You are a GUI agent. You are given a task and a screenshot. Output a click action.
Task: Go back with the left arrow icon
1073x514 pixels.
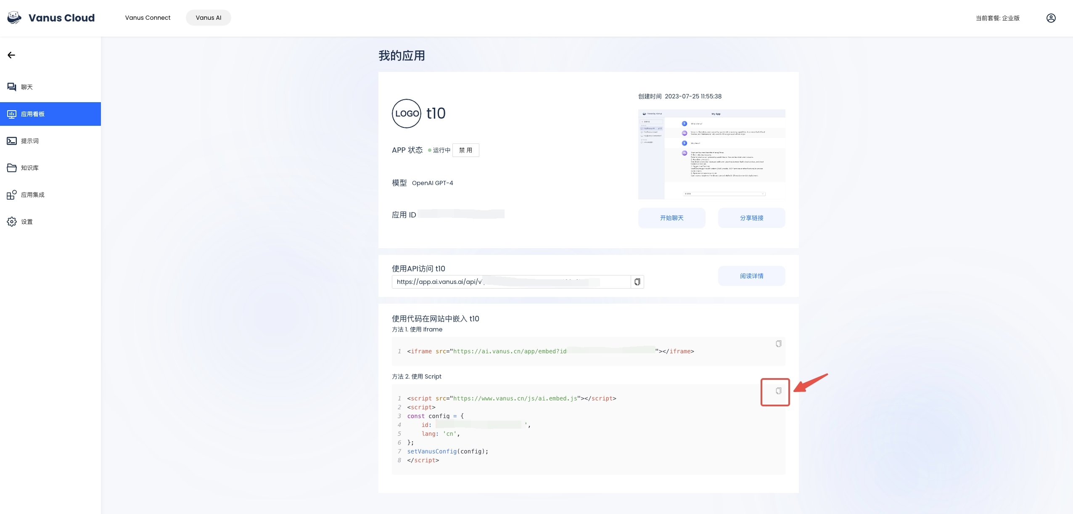[11, 55]
